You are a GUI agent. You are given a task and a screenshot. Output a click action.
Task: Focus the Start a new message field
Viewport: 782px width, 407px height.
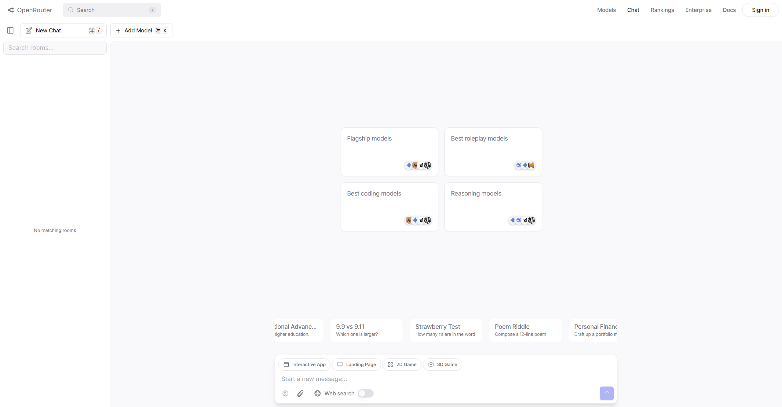440,379
